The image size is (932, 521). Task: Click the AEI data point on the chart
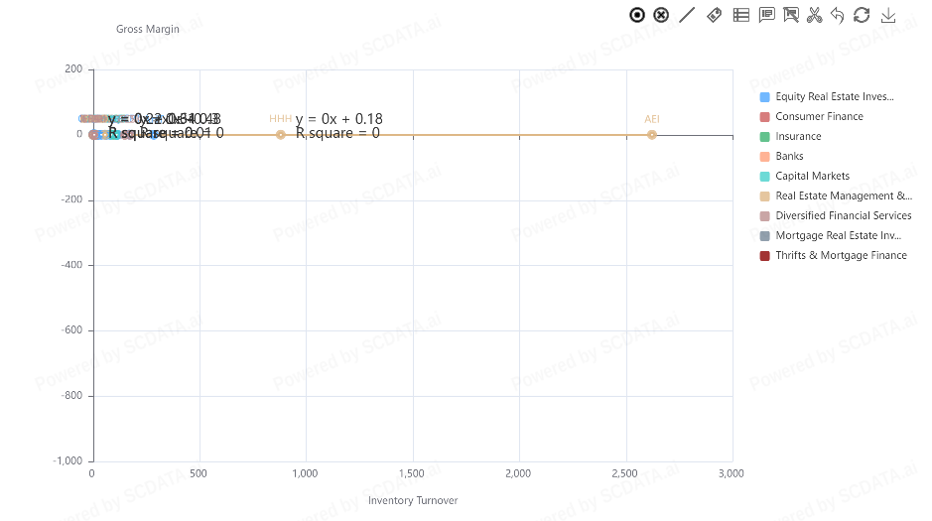pos(652,135)
